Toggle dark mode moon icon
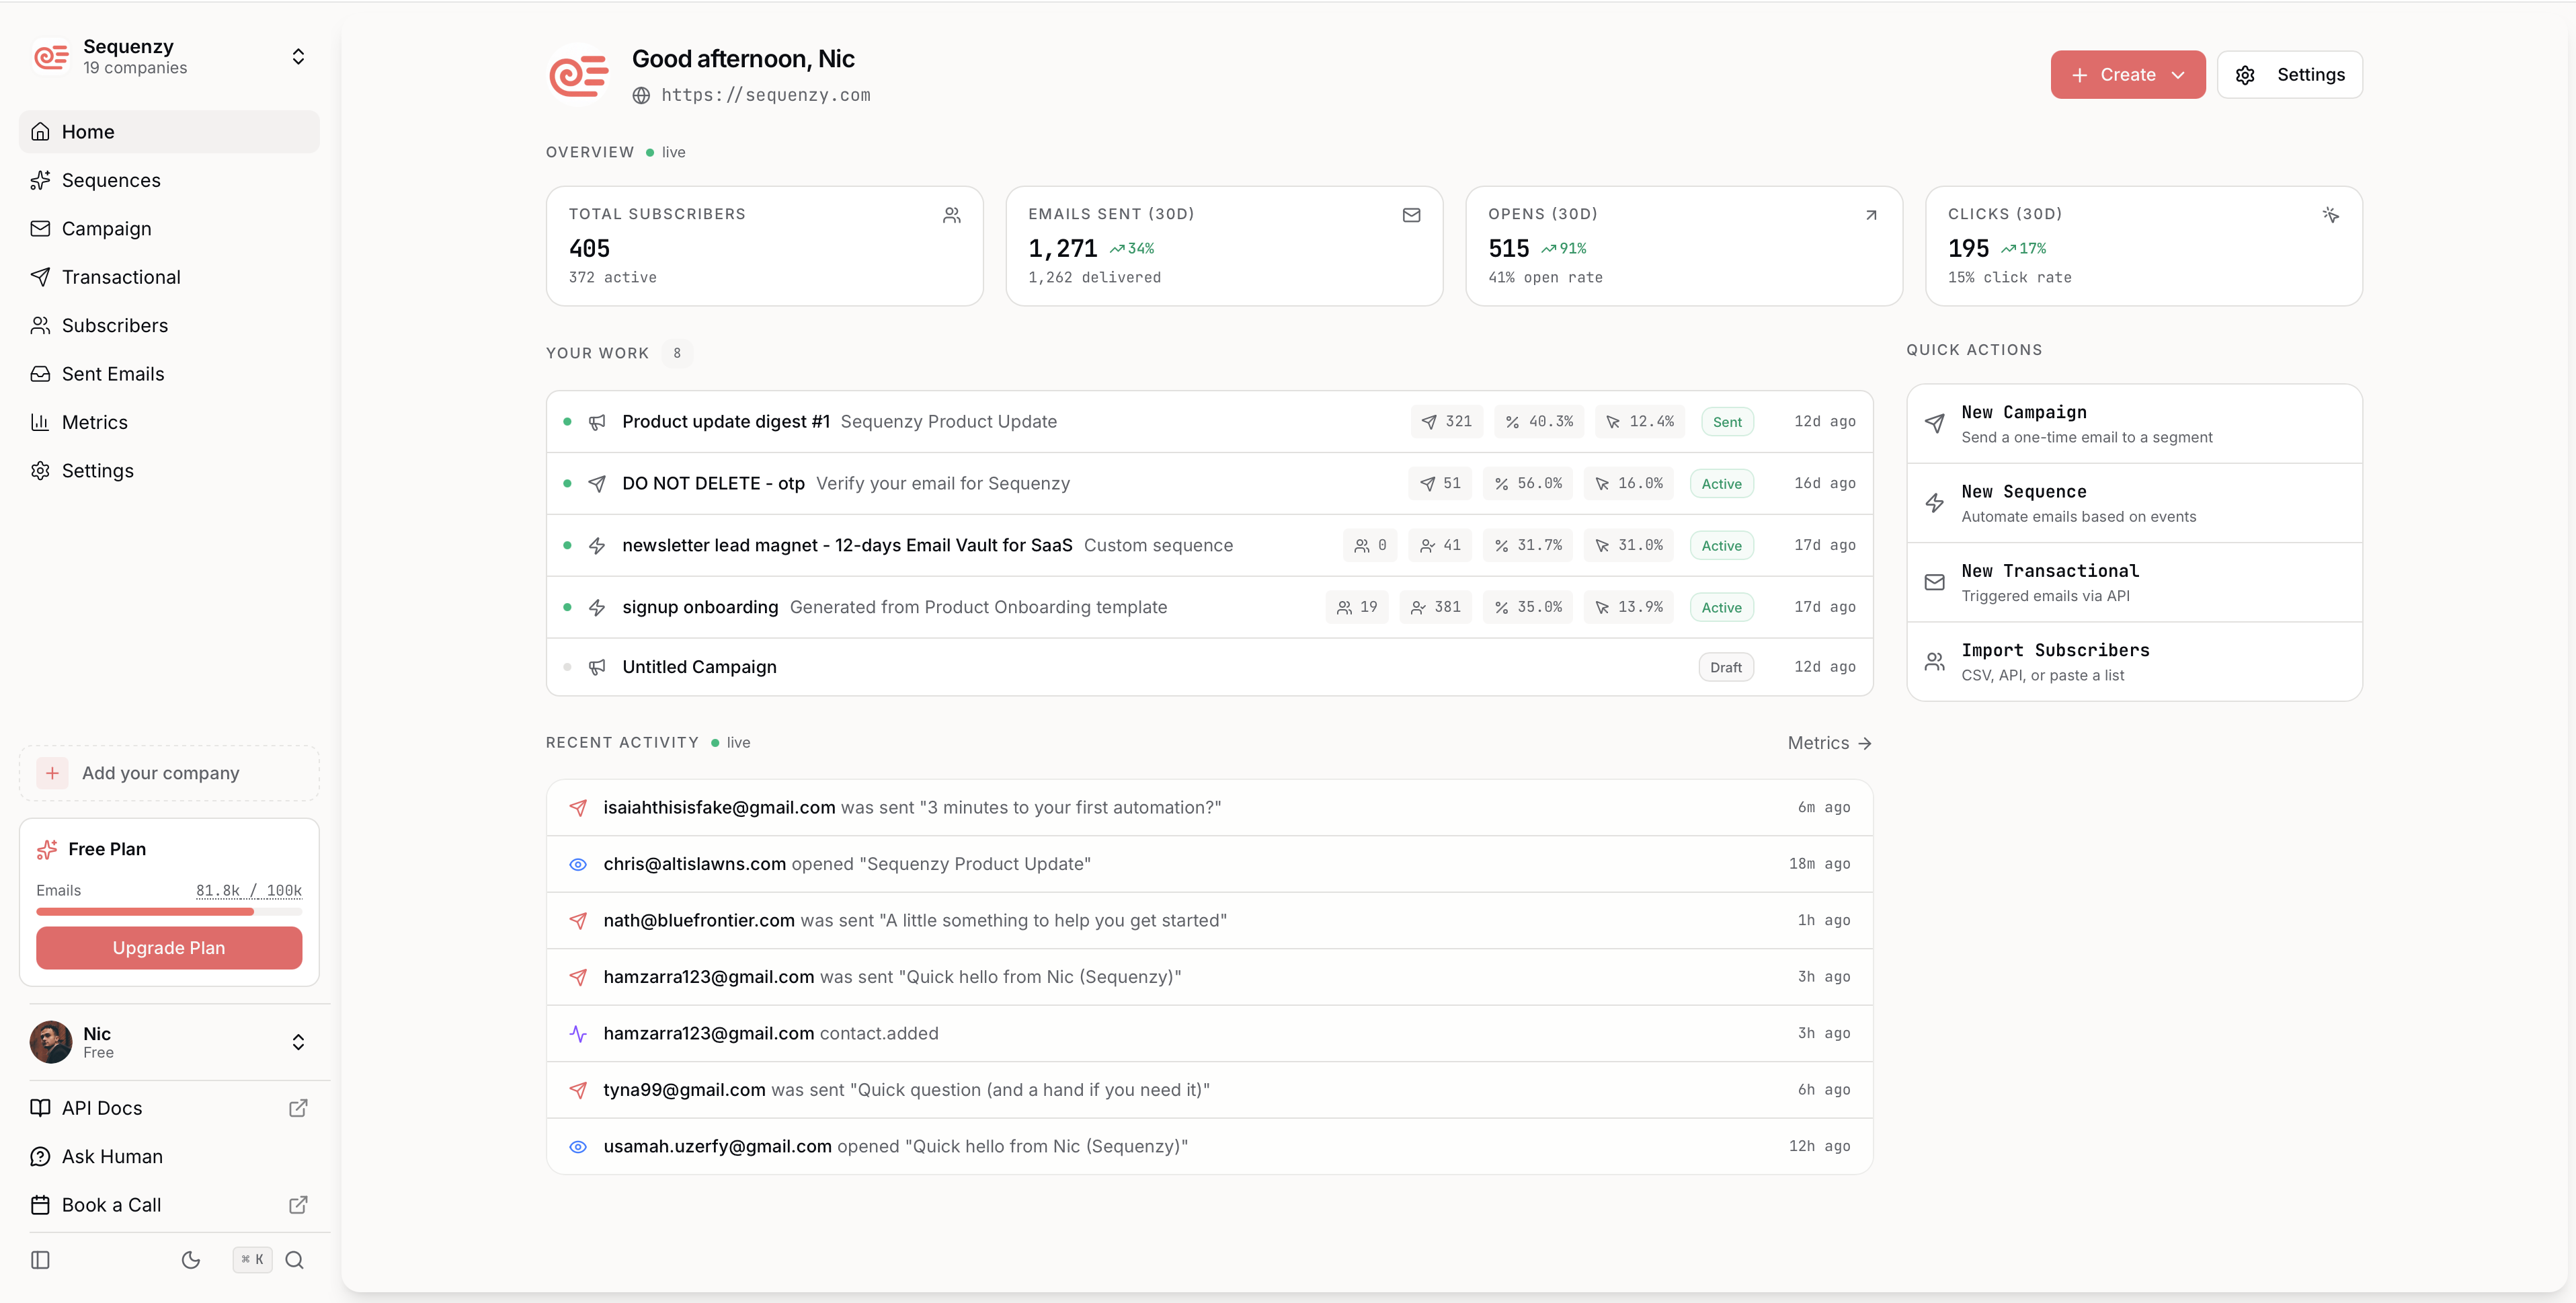Screen dimensions: 2576x1303 click(x=191, y=1260)
